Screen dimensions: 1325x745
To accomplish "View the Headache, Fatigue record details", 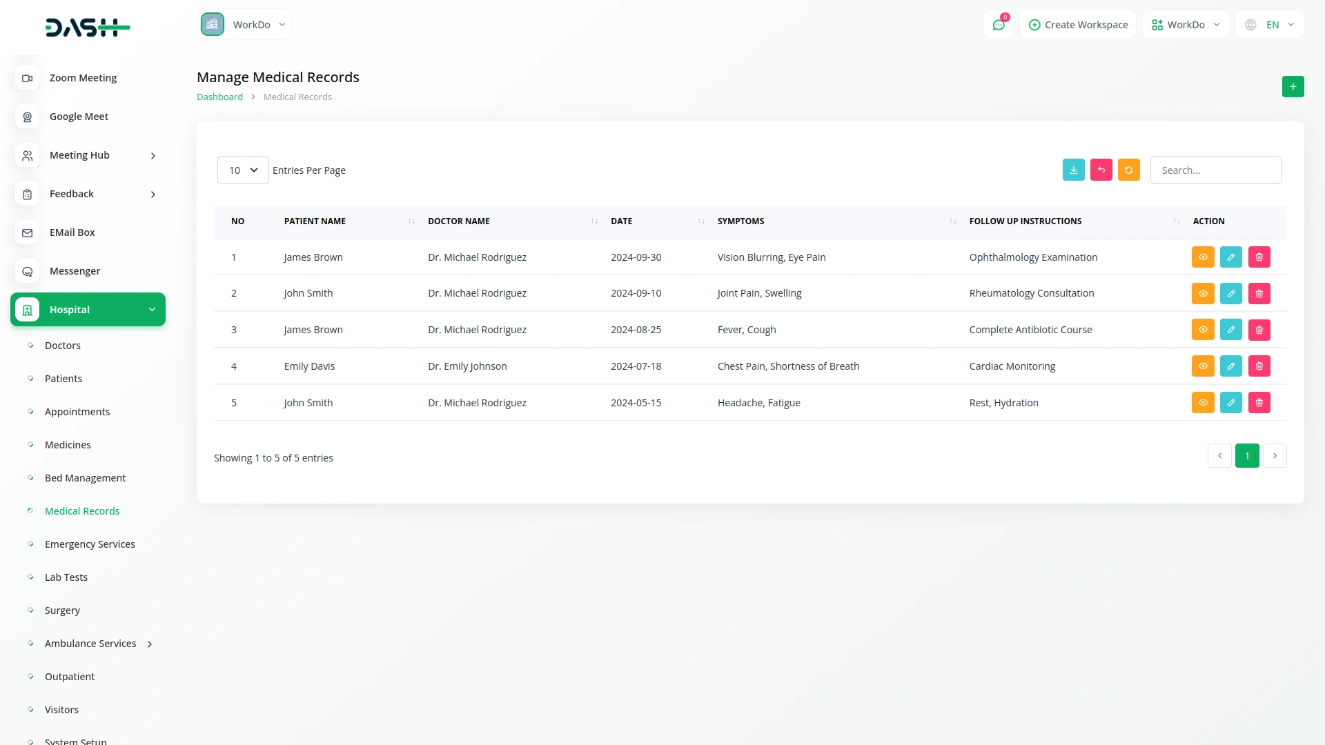I will (1202, 403).
